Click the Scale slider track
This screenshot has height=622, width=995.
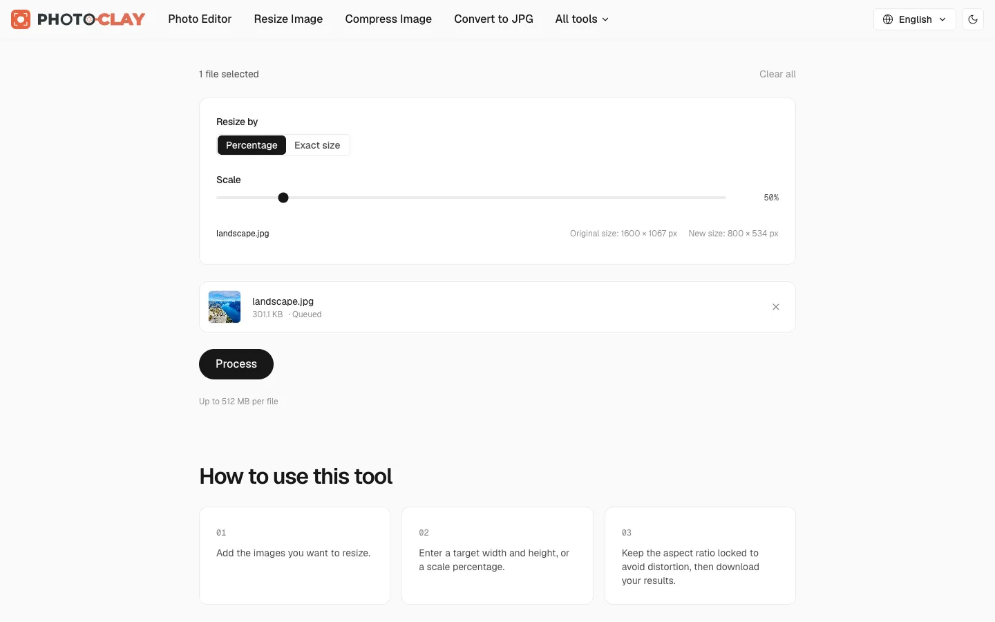click(471, 198)
